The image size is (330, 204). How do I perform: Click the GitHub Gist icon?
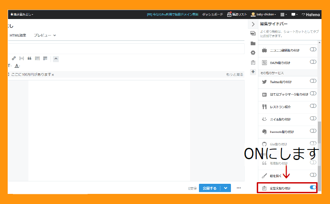[x=264, y=144]
